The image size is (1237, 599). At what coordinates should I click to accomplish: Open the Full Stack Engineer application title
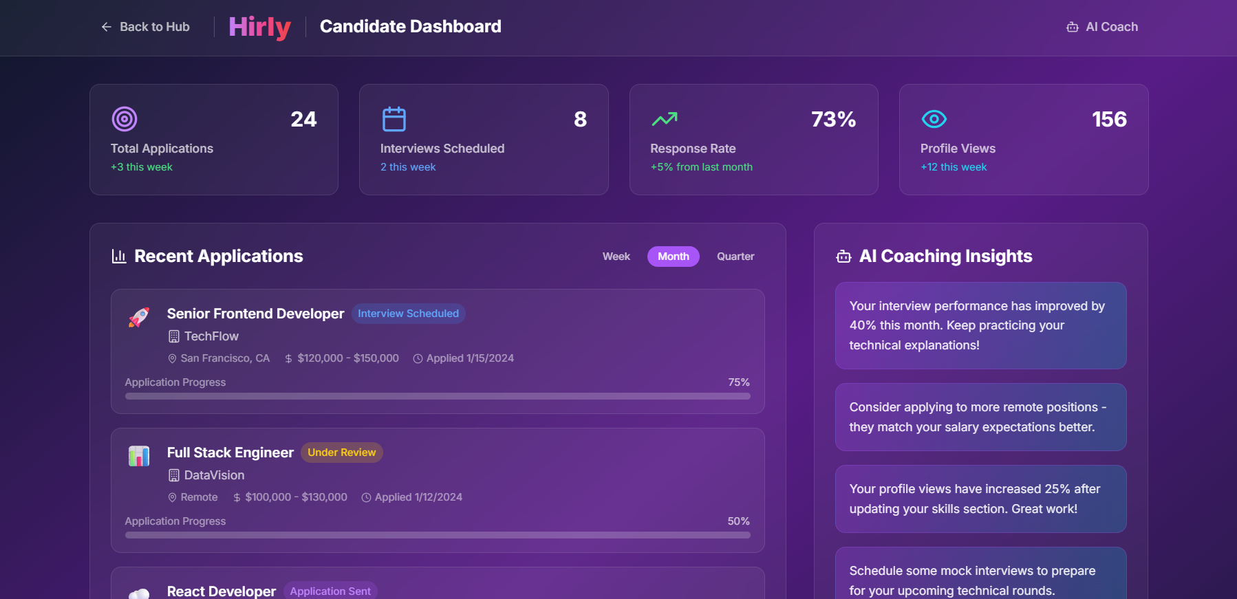pos(230,453)
